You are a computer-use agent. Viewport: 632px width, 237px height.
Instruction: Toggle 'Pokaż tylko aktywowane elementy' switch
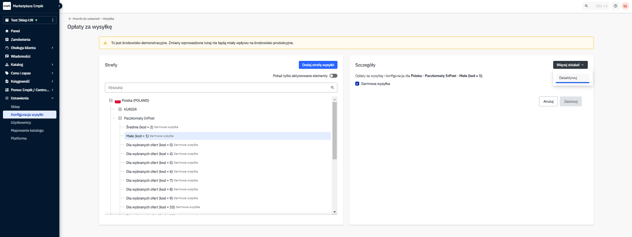[x=333, y=76]
